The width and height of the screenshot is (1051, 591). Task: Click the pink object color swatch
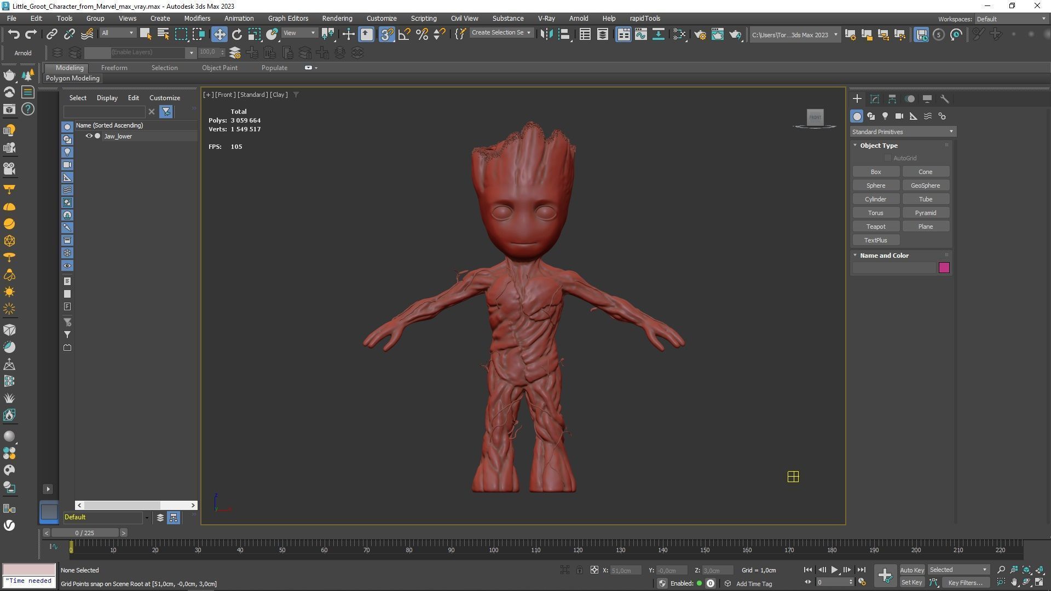tap(944, 268)
